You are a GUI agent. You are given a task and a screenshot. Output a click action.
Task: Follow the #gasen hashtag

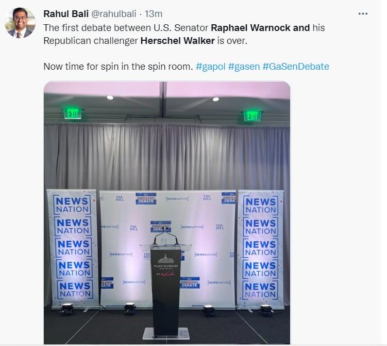(244, 67)
